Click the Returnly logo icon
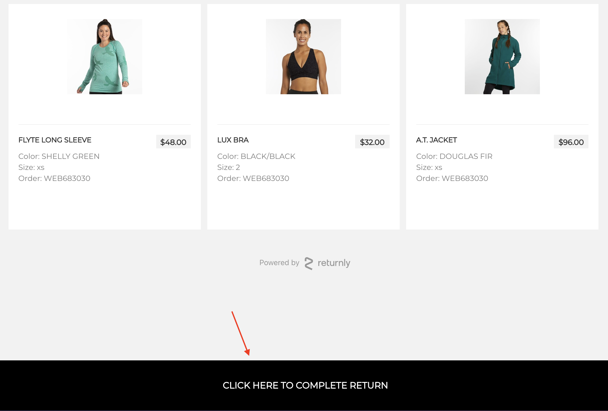Screen dimensions: 608x411 pos(309,263)
